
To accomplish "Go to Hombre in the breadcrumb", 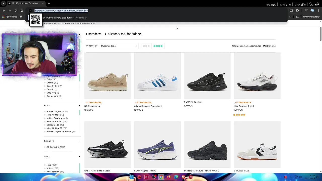I will click(68, 23).
